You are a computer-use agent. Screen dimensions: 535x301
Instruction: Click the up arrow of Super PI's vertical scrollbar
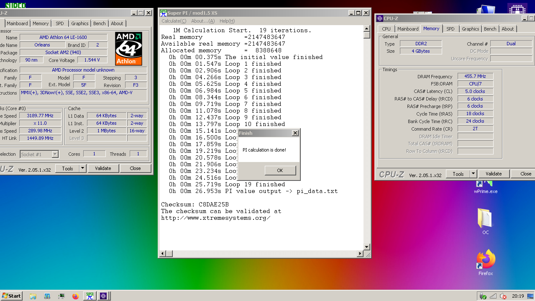(367, 29)
